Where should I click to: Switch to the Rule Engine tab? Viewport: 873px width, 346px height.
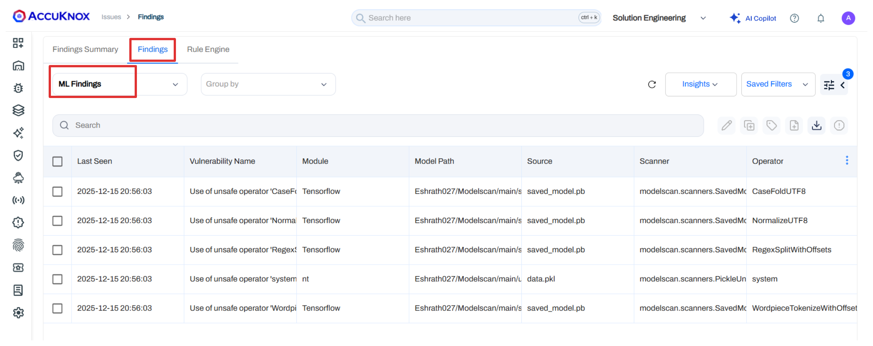pos(208,49)
